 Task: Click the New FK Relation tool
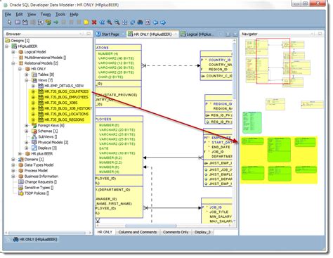point(41,22)
